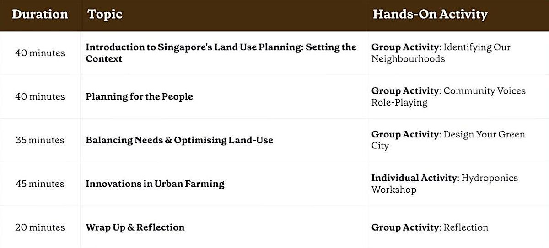Select the Planning for the People topic
The image size is (549, 248).
tap(139, 97)
